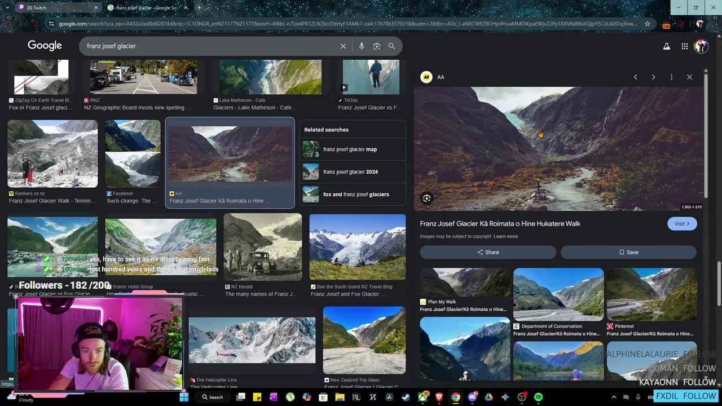Open search by image (Lens) icon
The image size is (722, 406).
pos(377,46)
